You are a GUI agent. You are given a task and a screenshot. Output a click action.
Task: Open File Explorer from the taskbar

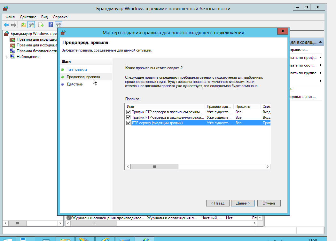(65, 239)
